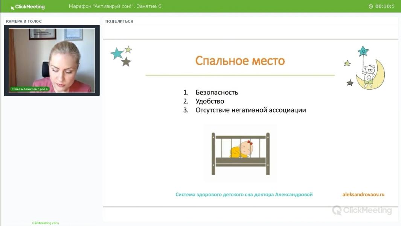The image size is (401, 226).
Task: Click the ClickMeeting watermark on the slide
Action: click(x=362, y=210)
